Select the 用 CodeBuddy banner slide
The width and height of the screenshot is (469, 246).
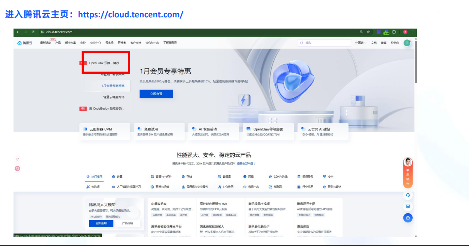click(107, 109)
